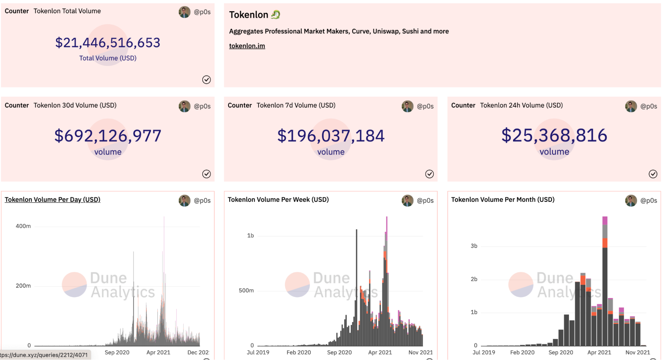Open @p0s avatar on 24h Volume card
The image size is (662, 360).
[x=631, y=106]
